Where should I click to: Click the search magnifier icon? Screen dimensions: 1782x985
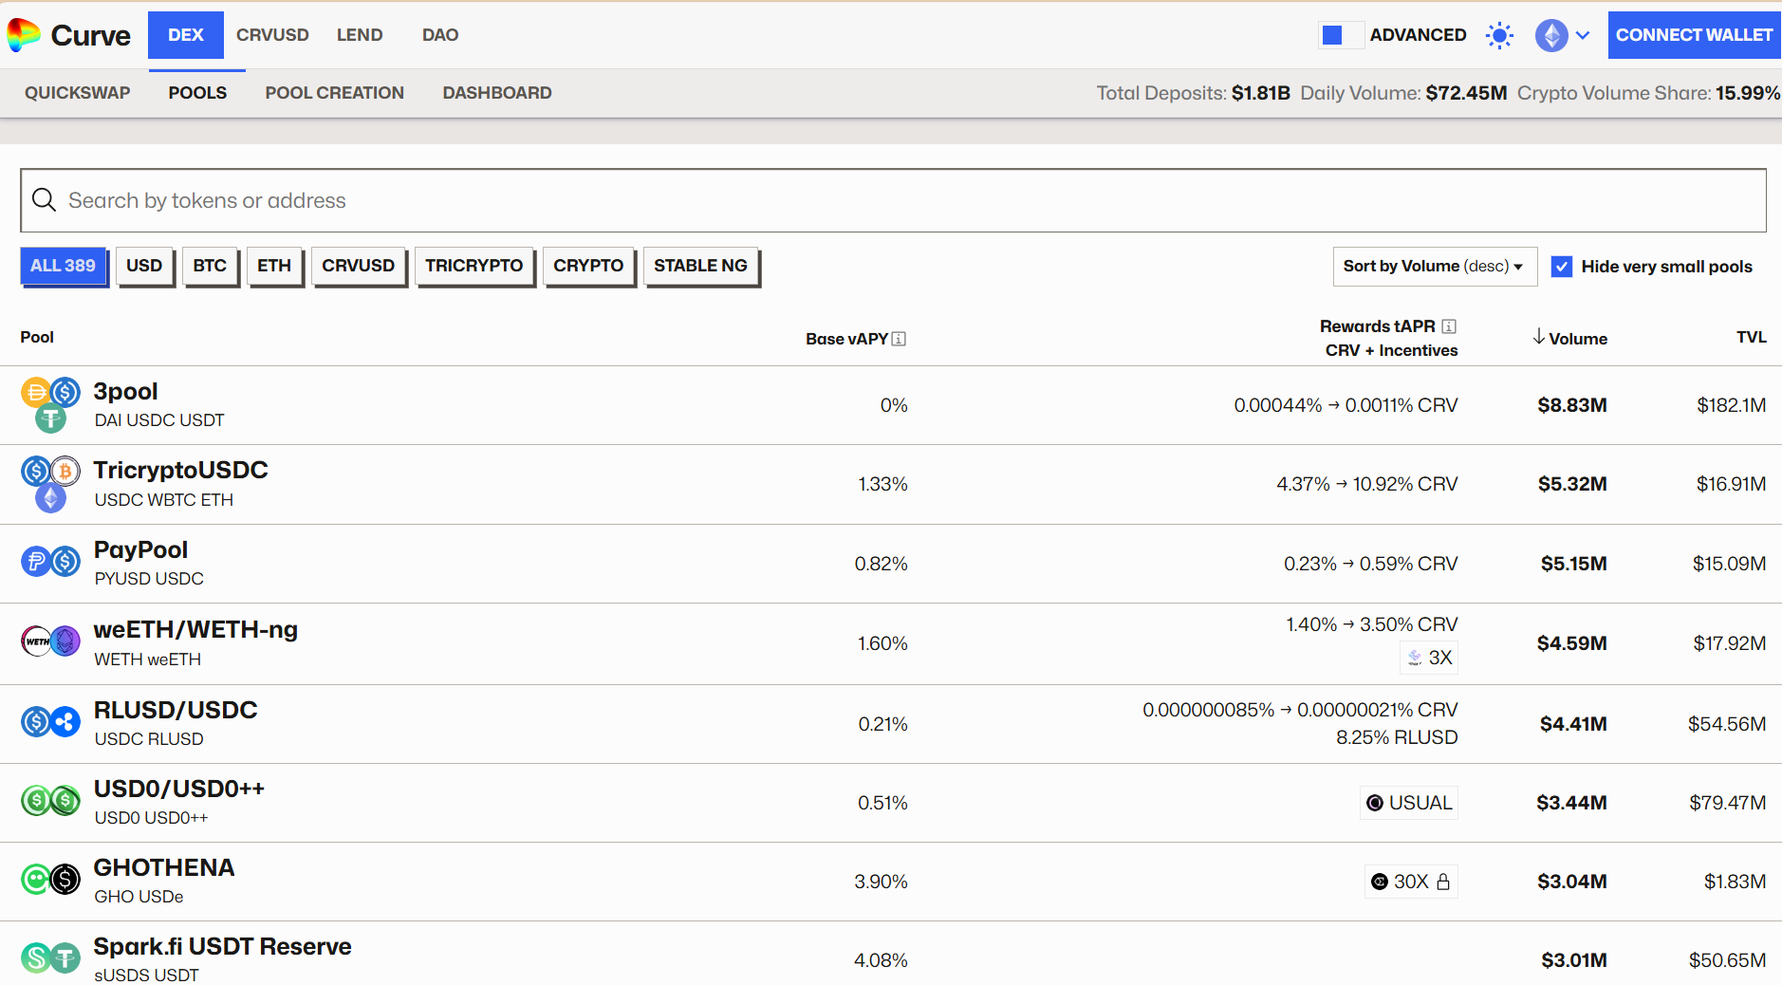44,199
